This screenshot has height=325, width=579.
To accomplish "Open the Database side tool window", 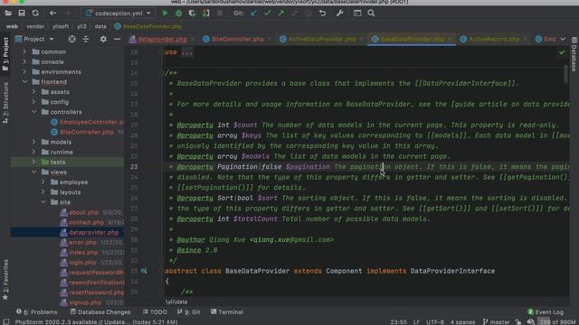I will point(574,54).
